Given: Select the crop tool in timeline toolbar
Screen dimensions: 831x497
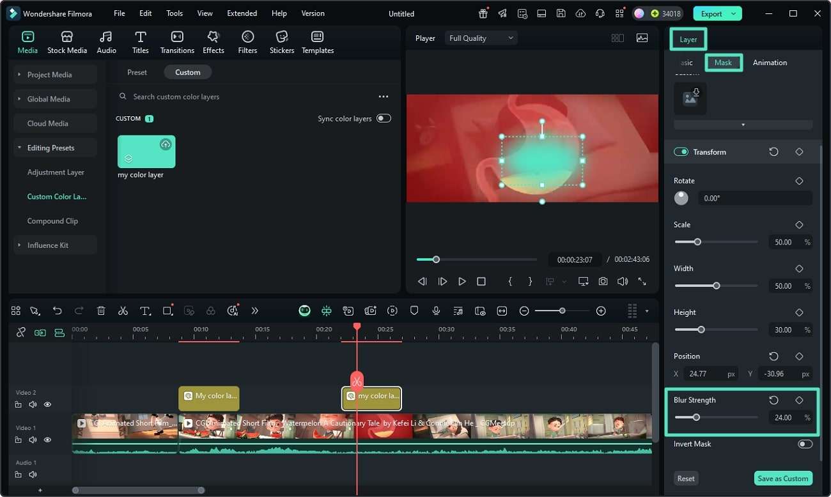Looking at the screenshot, I should tap(167, 310).
